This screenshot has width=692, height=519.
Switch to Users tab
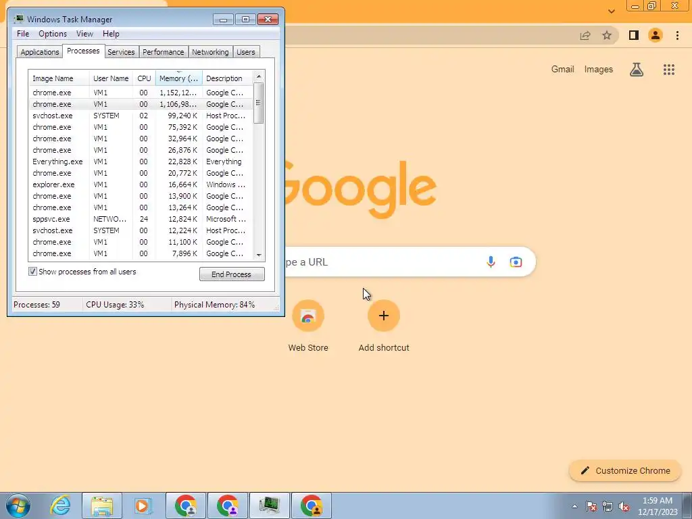[x=246, y=52]
